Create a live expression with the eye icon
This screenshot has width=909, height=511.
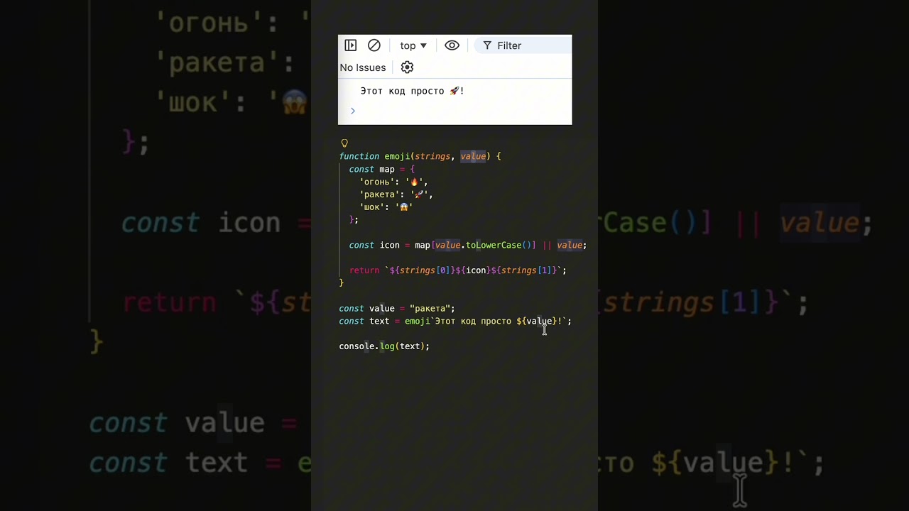[452, 45]
